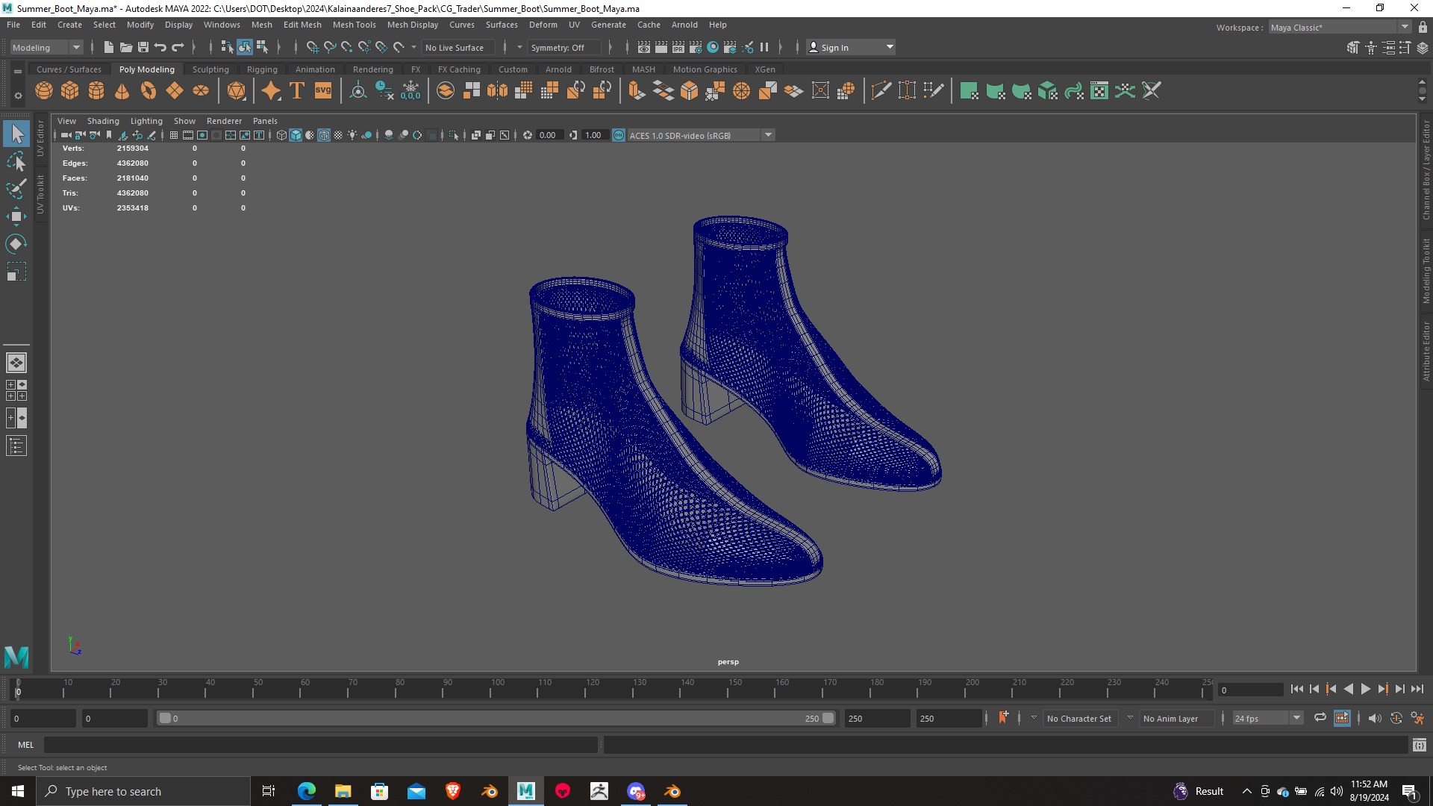Toggle use all lights in viewport

pos(352,135)
